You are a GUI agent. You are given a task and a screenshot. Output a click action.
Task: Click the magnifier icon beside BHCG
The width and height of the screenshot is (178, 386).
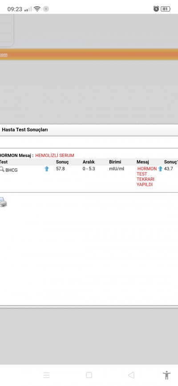coord(2,169)
